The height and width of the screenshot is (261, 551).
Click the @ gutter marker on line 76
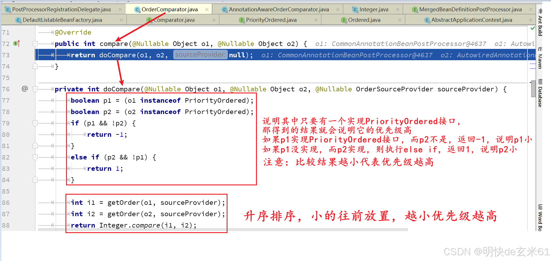tap(25, 89)
